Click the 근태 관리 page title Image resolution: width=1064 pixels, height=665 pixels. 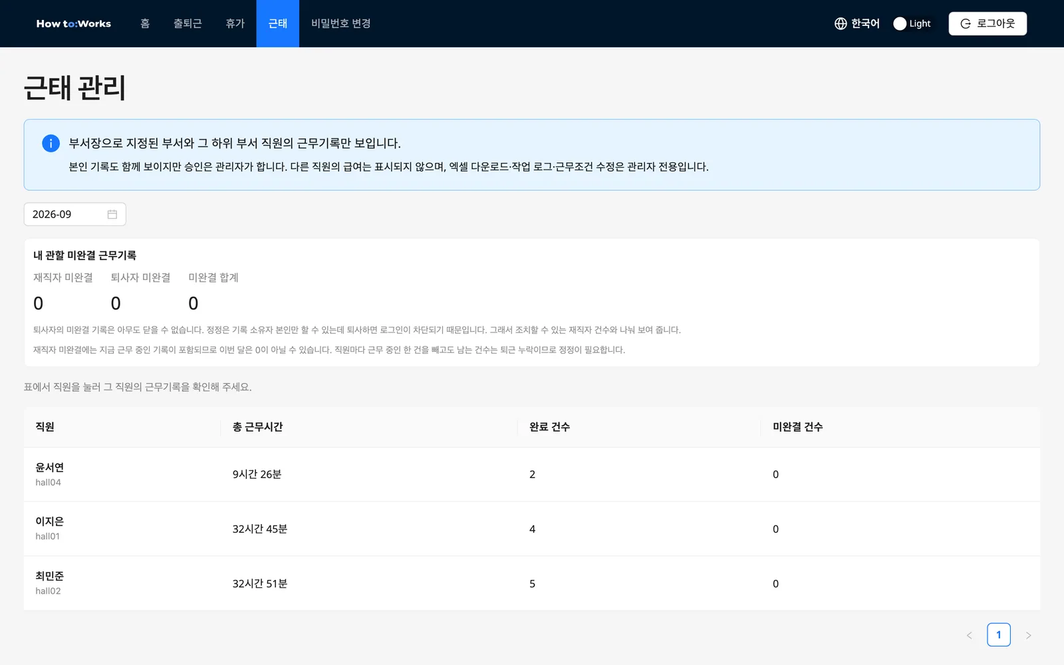pos(74,87)
